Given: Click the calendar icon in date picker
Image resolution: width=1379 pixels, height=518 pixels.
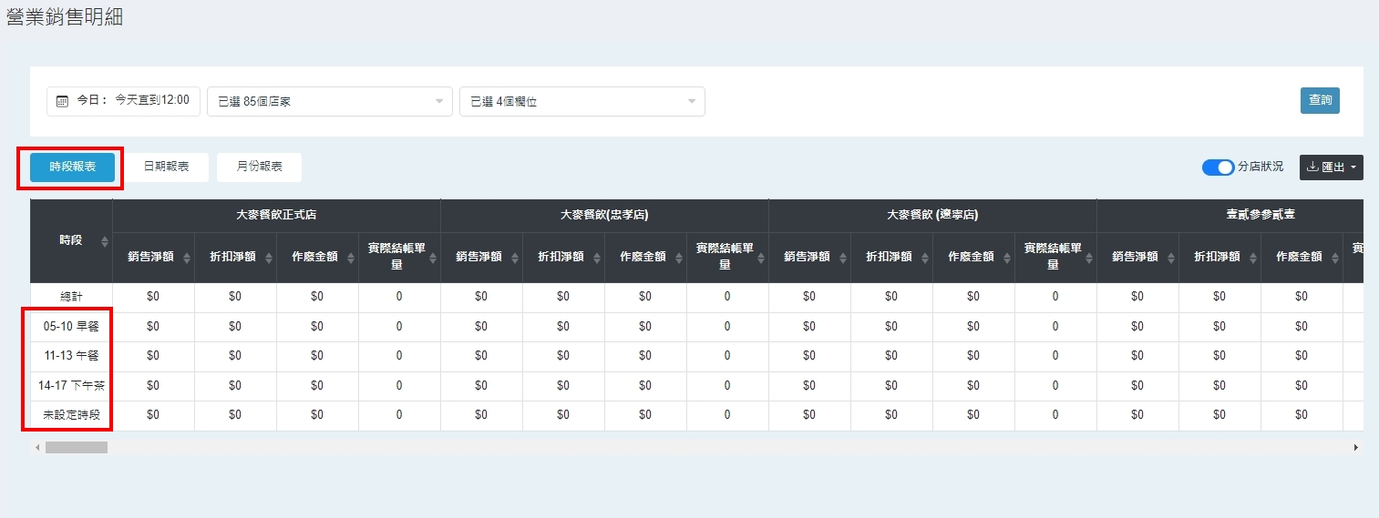Looking at the screenshot, I should pyautogui.click(x=62, y=101).
